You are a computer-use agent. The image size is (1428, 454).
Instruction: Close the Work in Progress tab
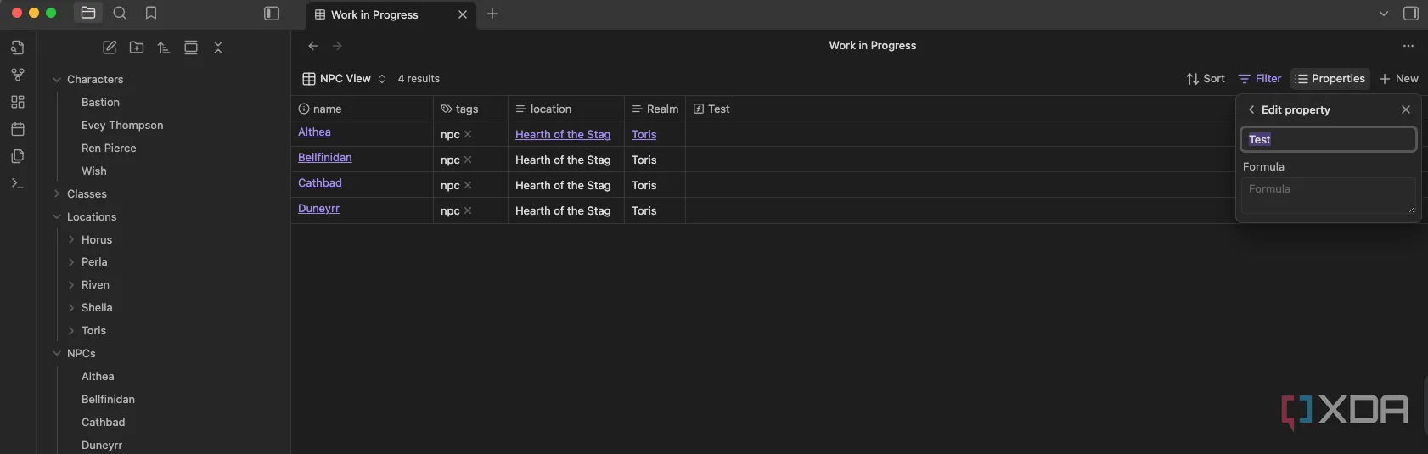463,14
